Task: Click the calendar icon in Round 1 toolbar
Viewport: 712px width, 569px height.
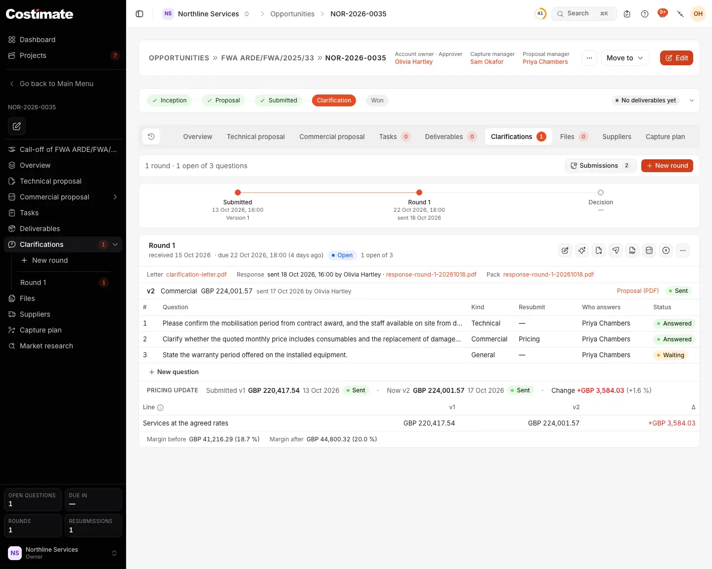Action: click(x=649, y=250)
